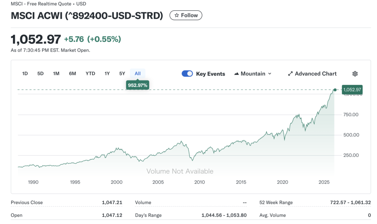This screenshot has height=224, width=377.
Task: Open the Advanced Chart view
Action: (x=312, y=74)
